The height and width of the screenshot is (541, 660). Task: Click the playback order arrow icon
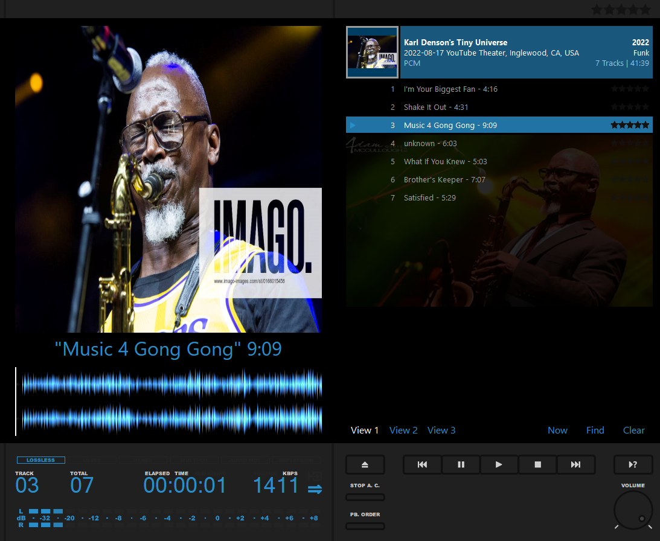click(315, 489)
